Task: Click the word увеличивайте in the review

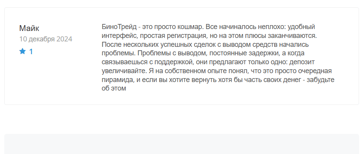Action: [x=124, y=71]
